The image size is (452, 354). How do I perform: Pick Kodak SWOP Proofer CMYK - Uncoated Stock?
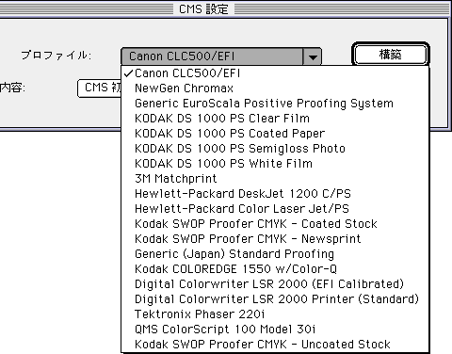(x=275, y=345)
